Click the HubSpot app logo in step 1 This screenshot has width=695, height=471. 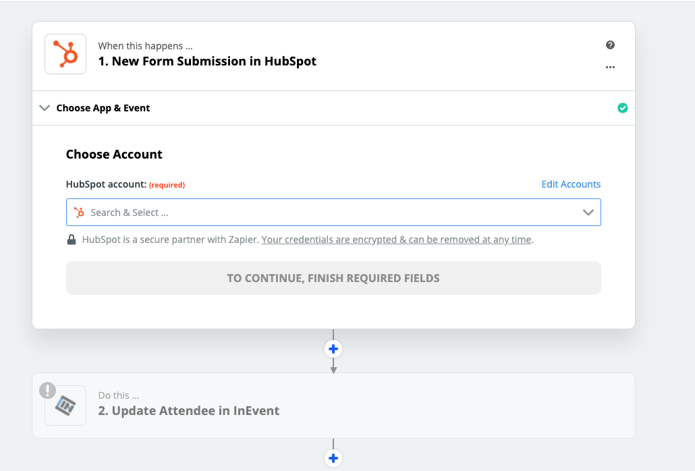click(x=65, y=54)
